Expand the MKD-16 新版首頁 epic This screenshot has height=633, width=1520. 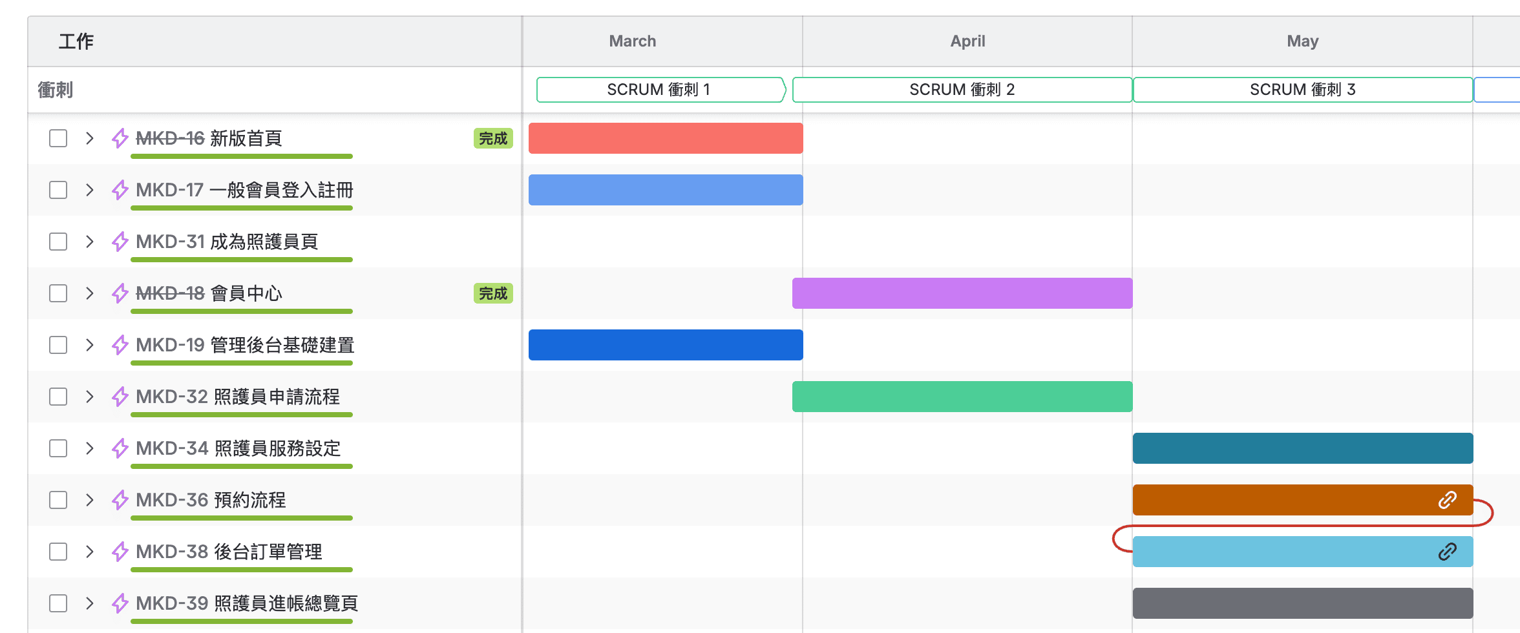click(90, 138)
